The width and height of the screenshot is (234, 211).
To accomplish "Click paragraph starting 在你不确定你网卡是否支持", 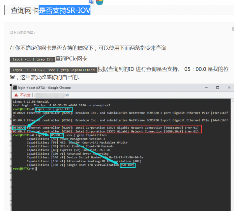I will pyautogui.click(x=88, y=48).
